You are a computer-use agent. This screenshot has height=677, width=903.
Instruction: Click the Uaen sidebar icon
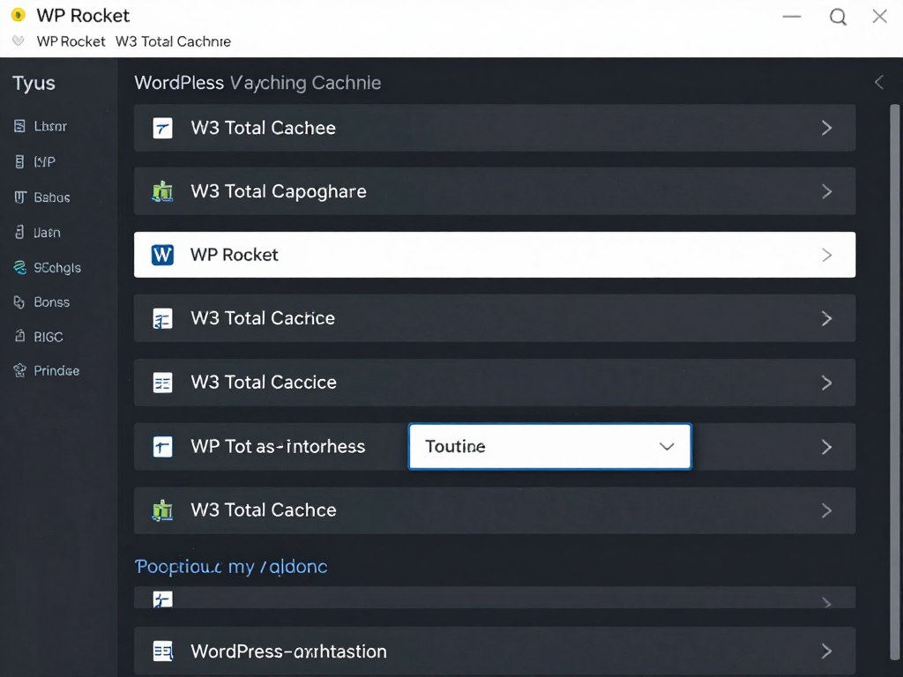[x=19, y=232]
